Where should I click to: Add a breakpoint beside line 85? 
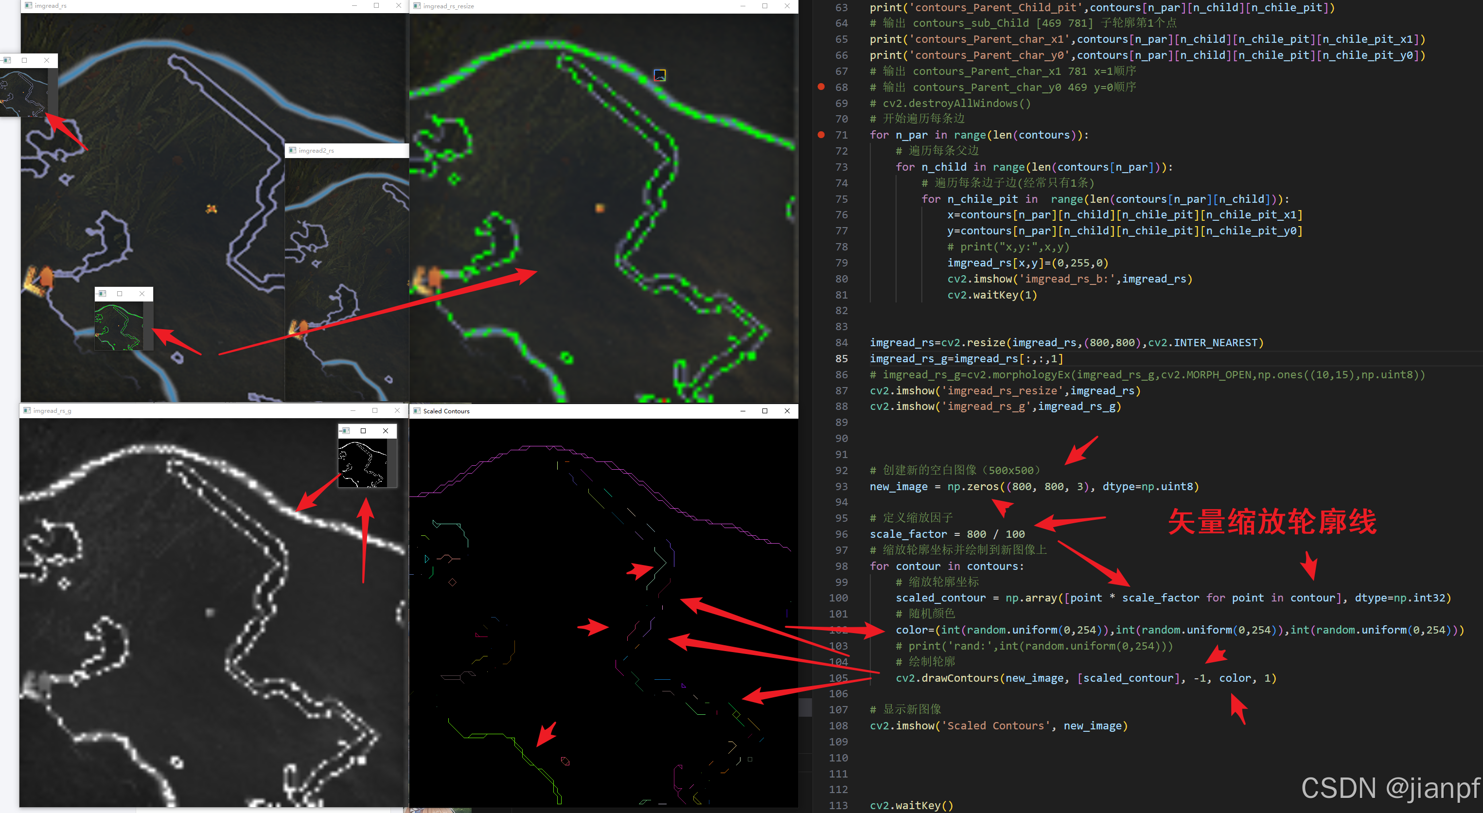(x=821, y=359)
